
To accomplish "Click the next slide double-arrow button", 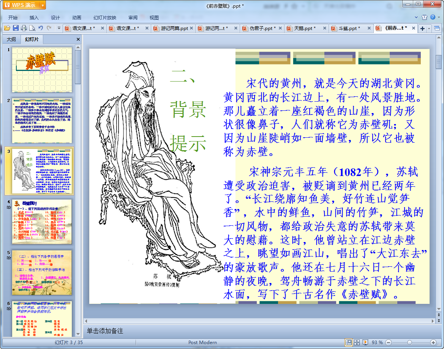I will point(439,321).
